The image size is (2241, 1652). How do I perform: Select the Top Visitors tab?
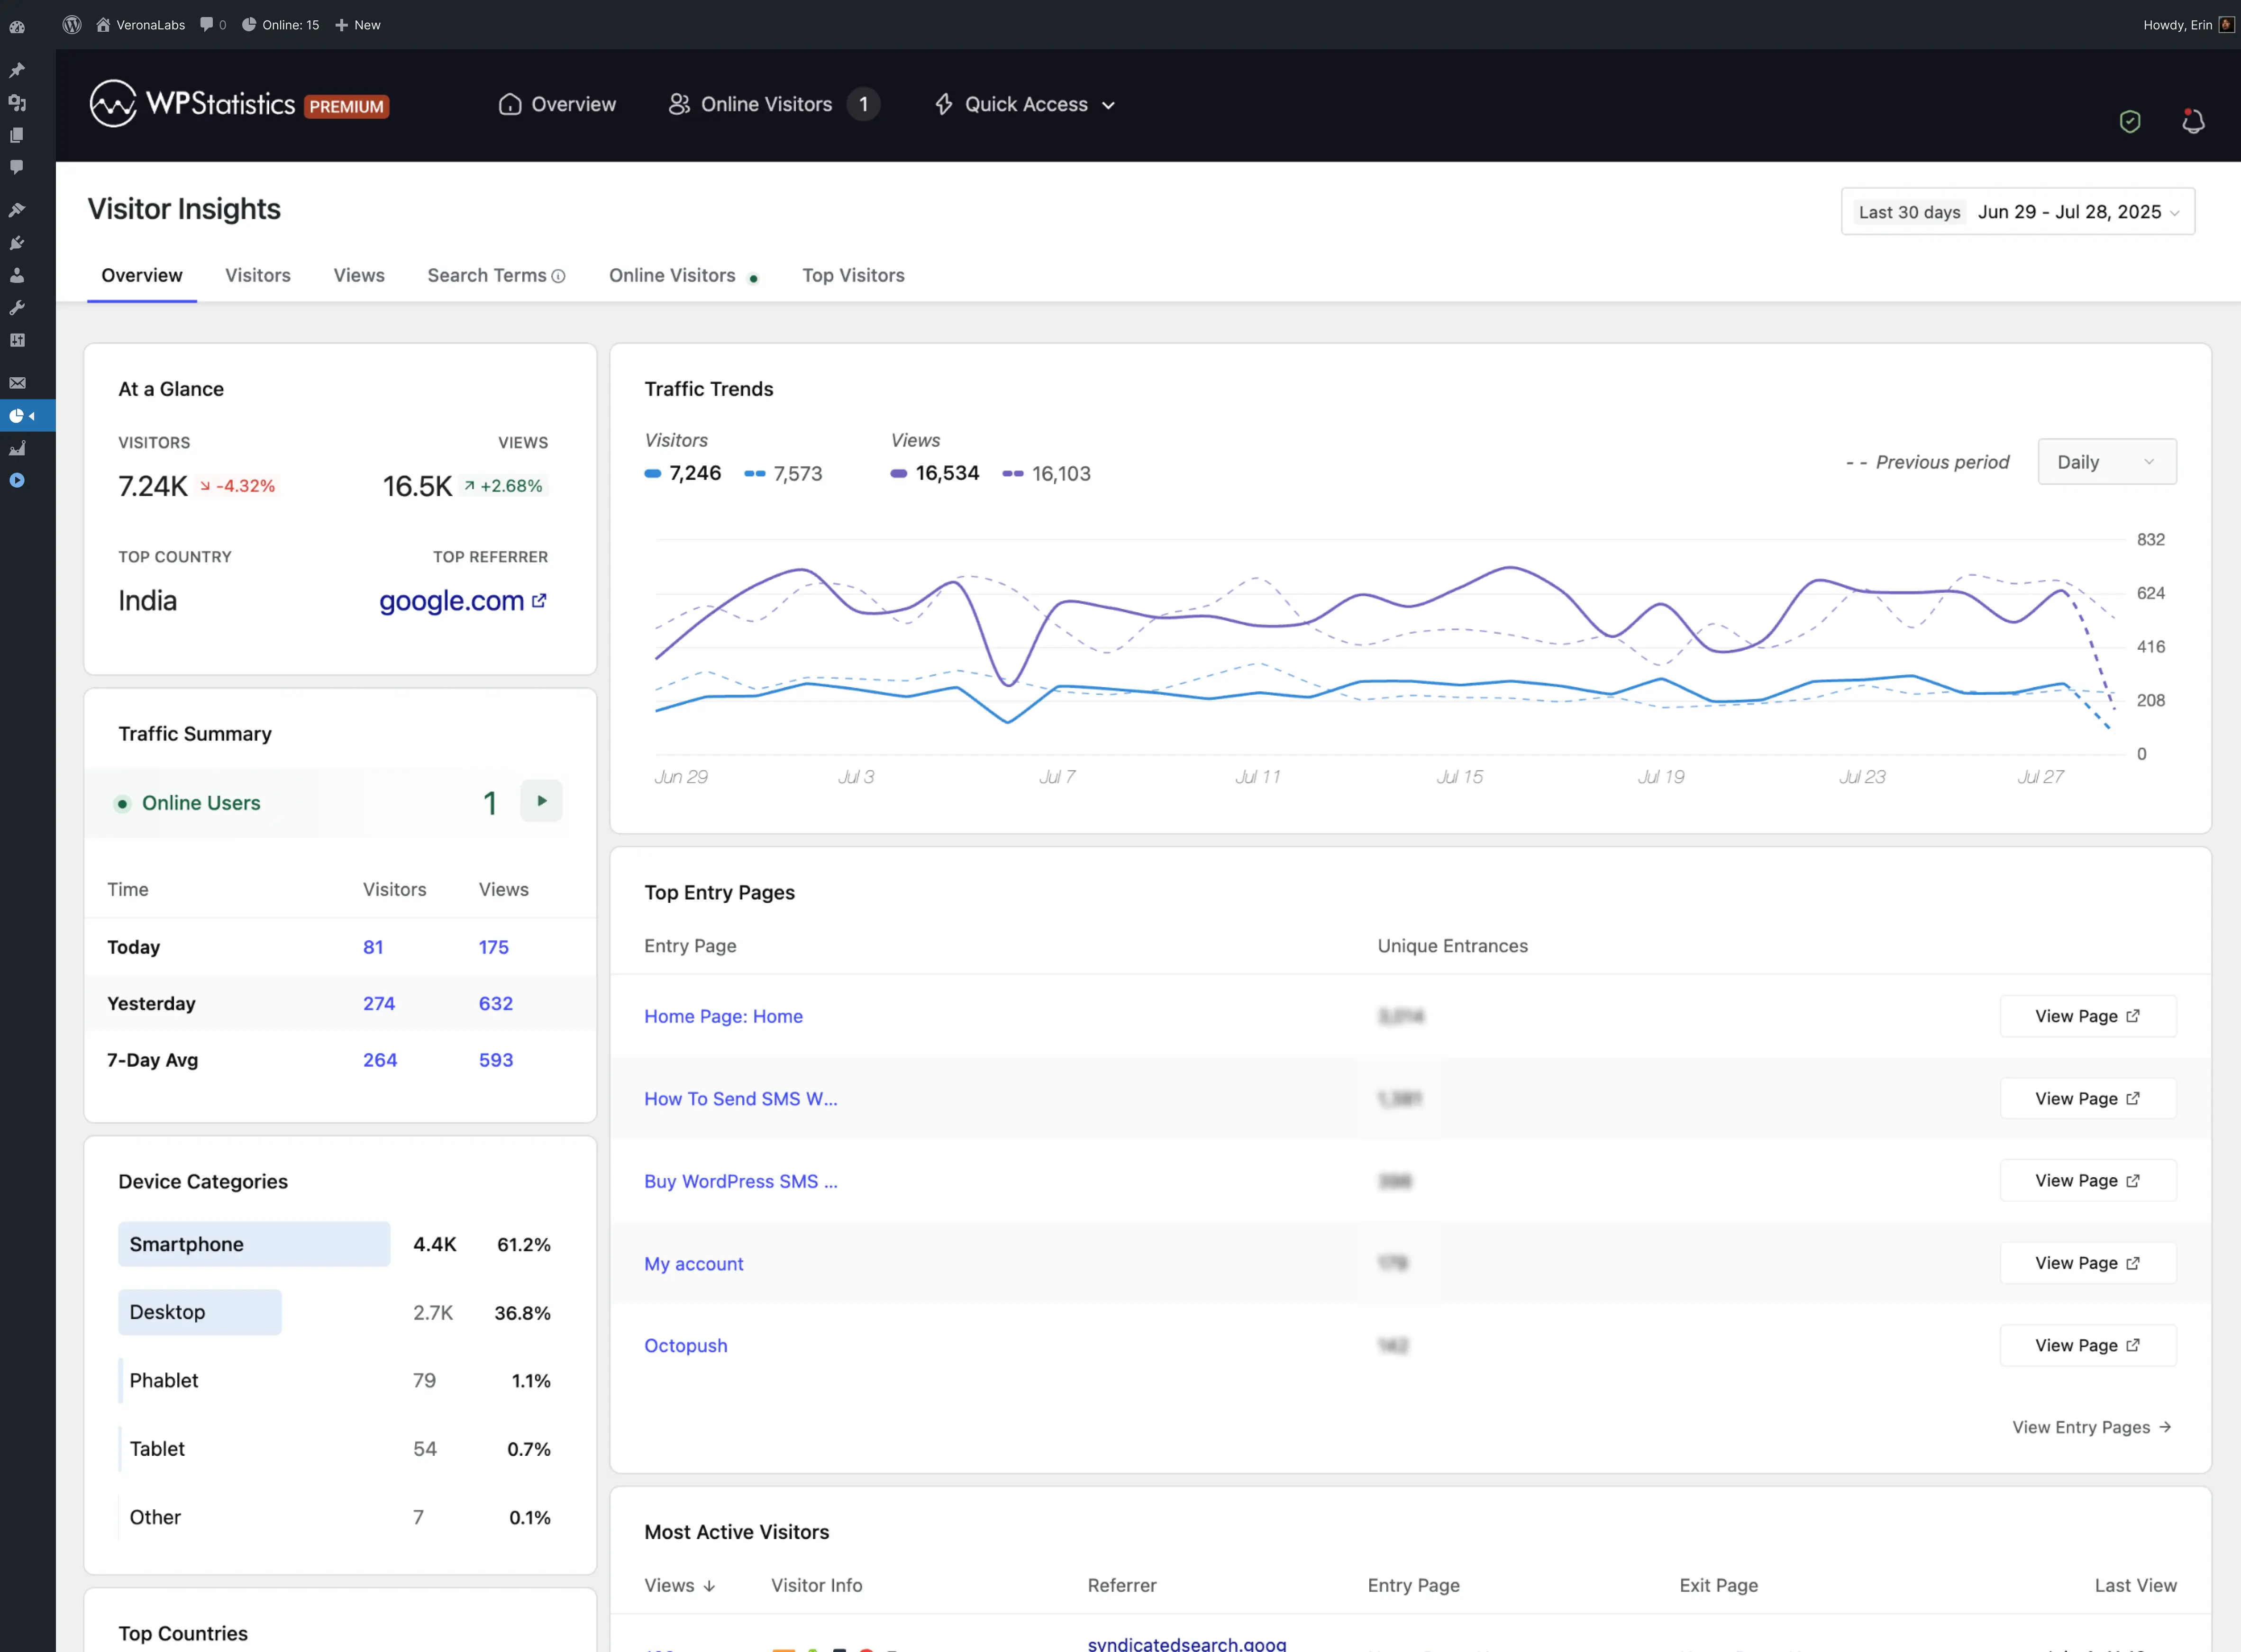tap(853, 275)
